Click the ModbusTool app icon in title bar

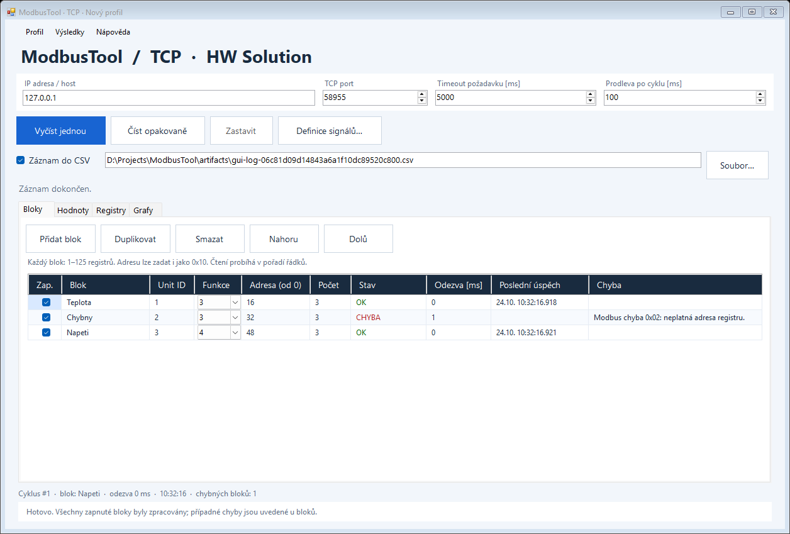pos(11,12)
